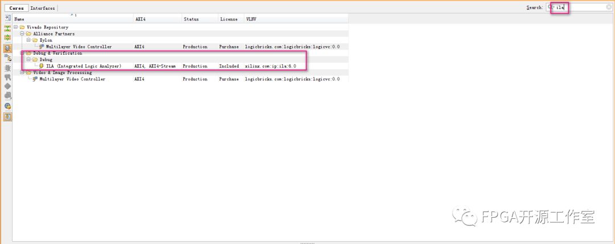Sort by the Status column header
This screenshot has height=244, width=615.
191,19
